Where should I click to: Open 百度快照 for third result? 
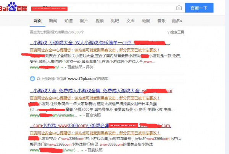click(x=95, y=150)
